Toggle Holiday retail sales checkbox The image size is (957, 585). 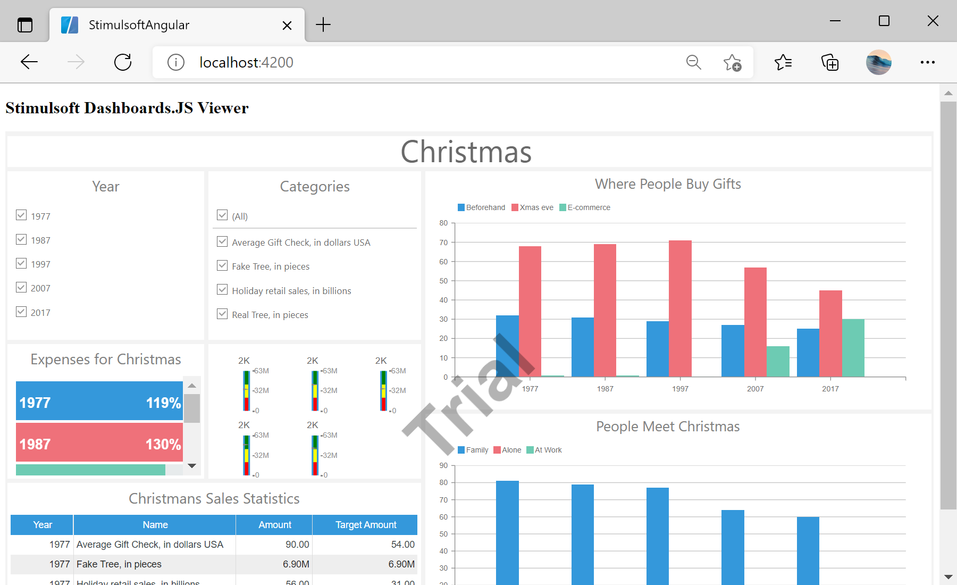222,290
